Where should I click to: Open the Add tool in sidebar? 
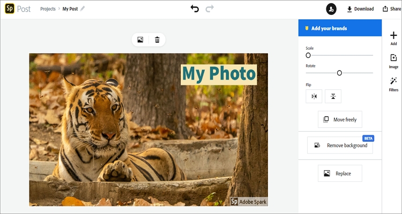(393, 39)
